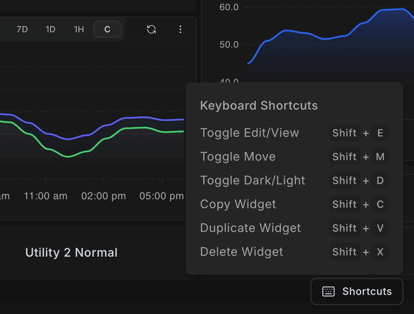
Task: Select the C custom time range option
Action: 107,29
